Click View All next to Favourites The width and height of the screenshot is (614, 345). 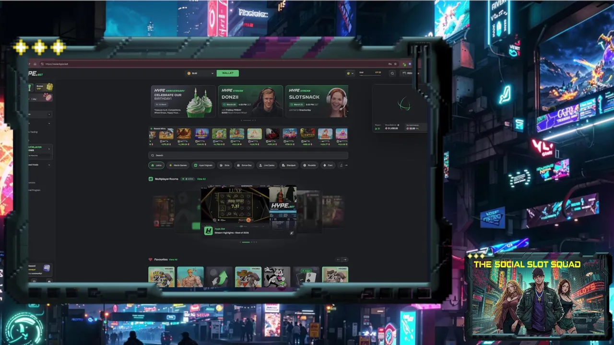173,260
